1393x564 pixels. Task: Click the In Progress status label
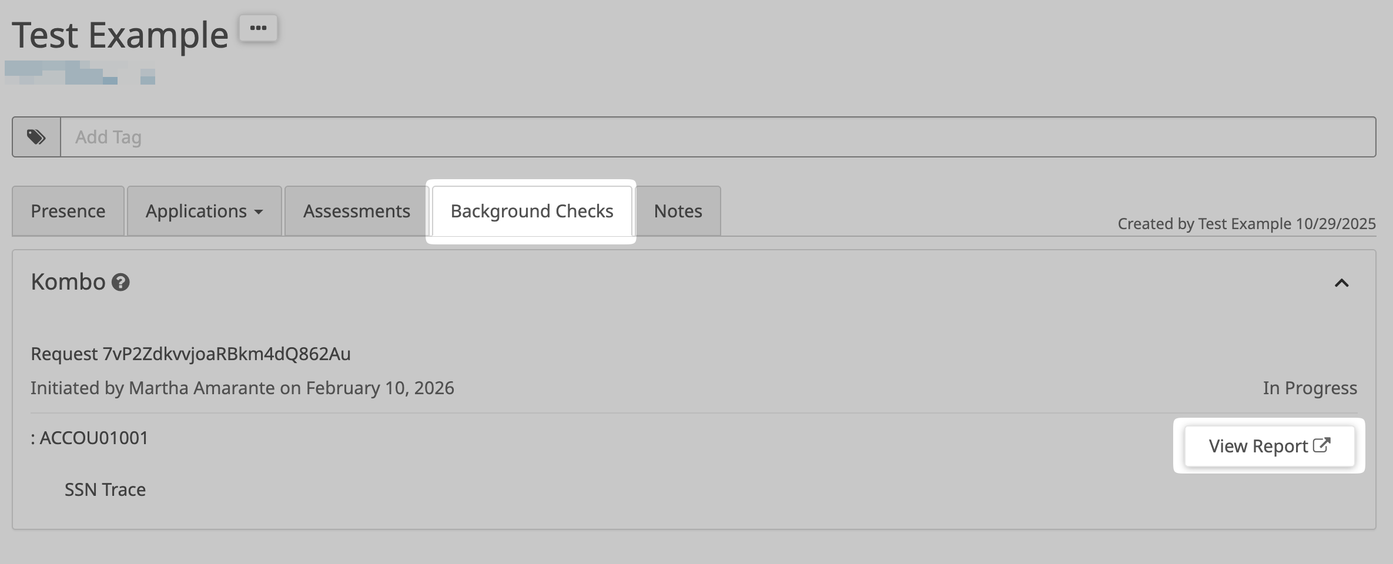pos(1310,388)
